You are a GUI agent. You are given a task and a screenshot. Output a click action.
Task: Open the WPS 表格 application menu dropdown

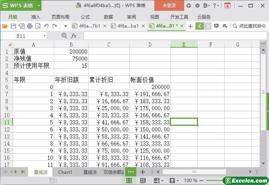click(x=39, y=6)
